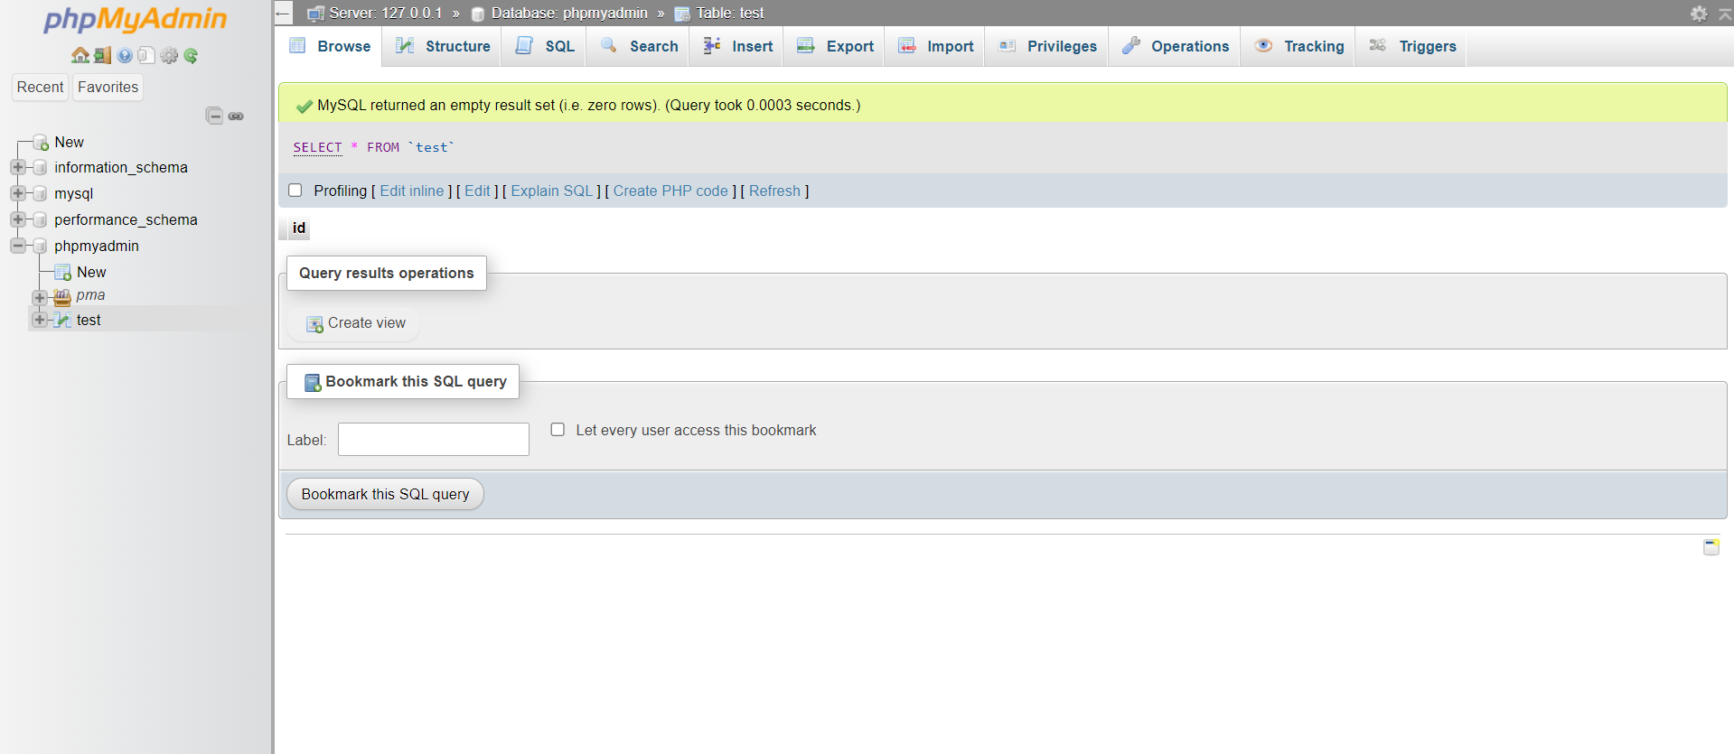Click the green success checkmark icon

point(305,107)
